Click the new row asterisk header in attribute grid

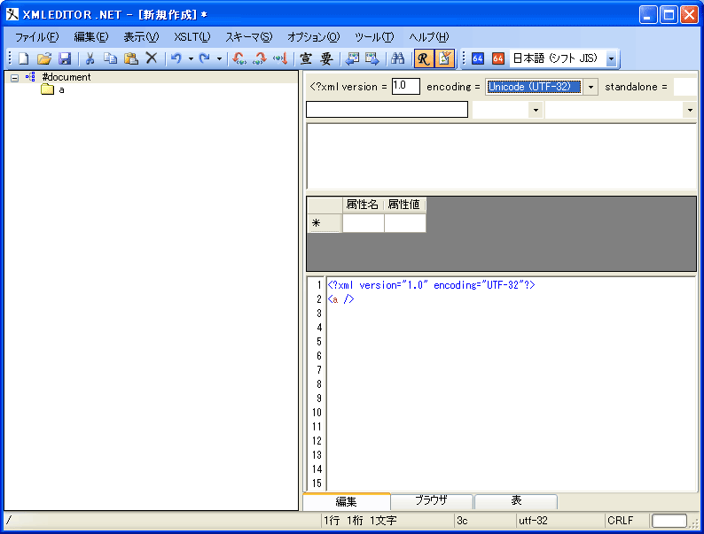pos(325,223)
